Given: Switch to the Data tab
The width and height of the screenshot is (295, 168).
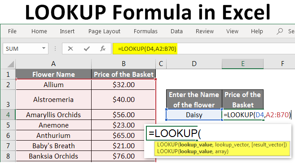Looking at the screenshot, I should tap(176, 31).
